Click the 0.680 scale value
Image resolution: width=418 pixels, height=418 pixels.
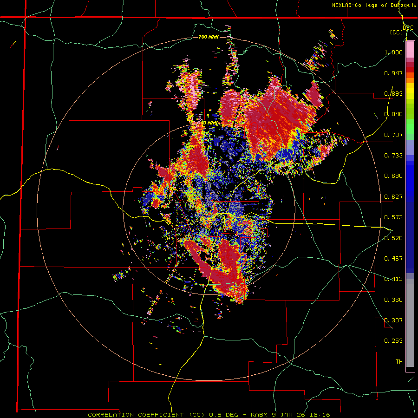(393, 176)
